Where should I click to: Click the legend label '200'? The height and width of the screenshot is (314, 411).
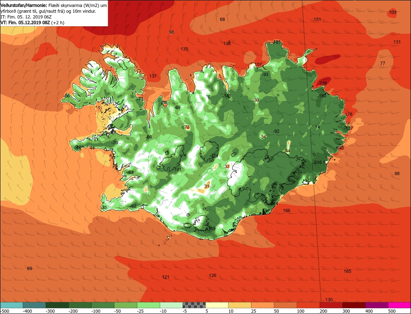coord(323,311)
